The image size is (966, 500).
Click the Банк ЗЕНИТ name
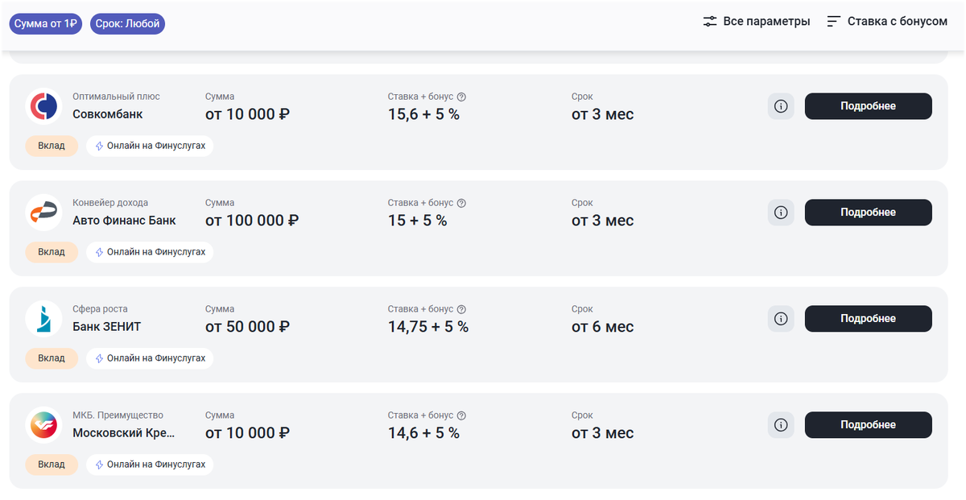[x=107, y=327]
